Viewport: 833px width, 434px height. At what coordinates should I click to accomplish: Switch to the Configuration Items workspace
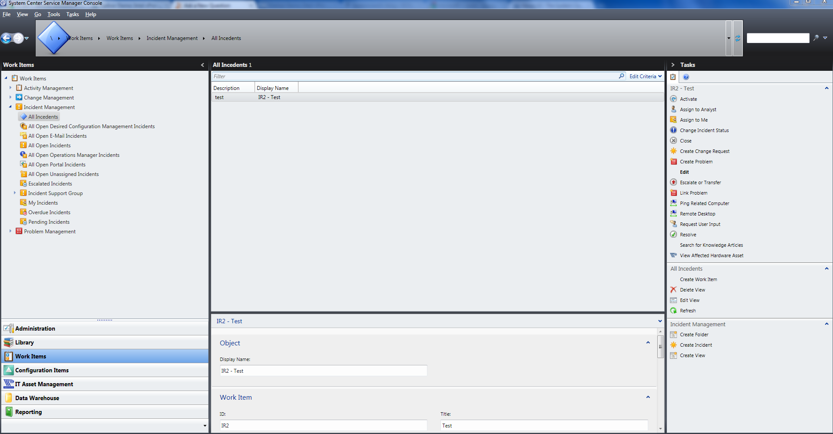pos(42,370)
